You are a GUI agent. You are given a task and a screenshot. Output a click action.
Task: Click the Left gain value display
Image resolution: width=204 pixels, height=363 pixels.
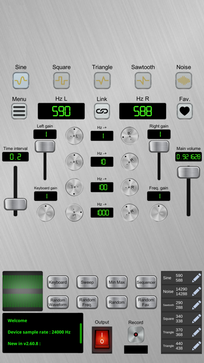(x=45, y=134)
